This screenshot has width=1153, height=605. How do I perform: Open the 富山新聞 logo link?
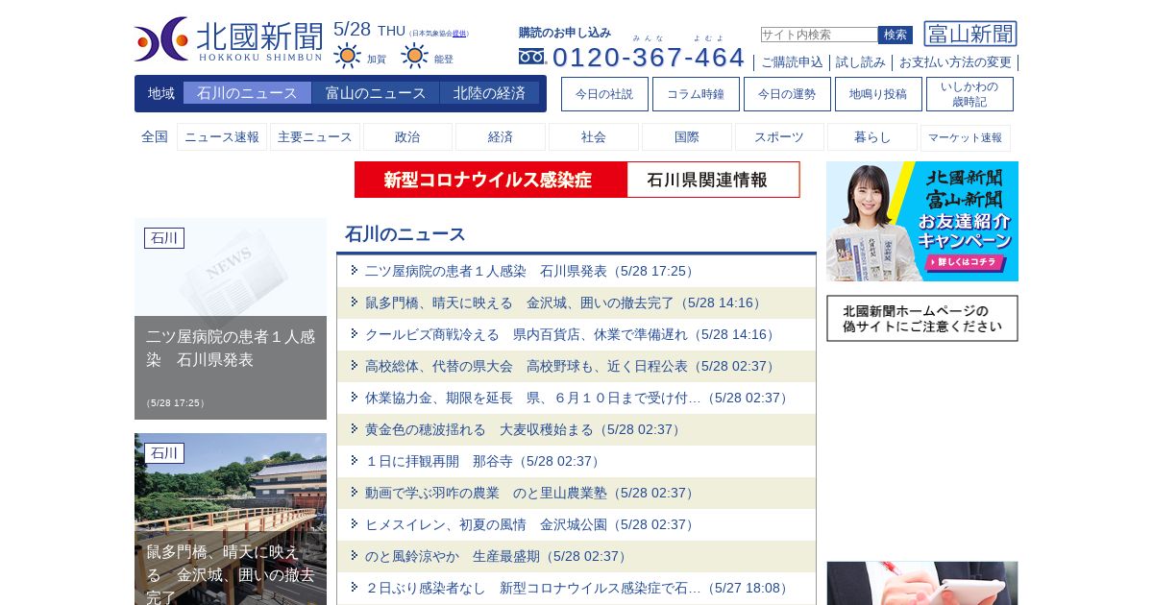point(970,34)
